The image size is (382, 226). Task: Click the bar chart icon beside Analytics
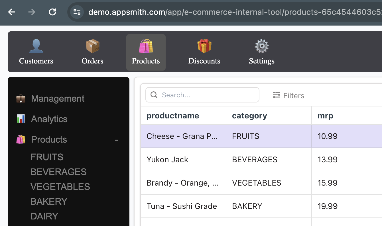tap(21, 119)
